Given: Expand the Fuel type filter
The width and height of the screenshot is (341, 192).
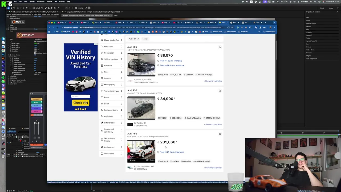Looking at the screenshot, I should 112,66.
